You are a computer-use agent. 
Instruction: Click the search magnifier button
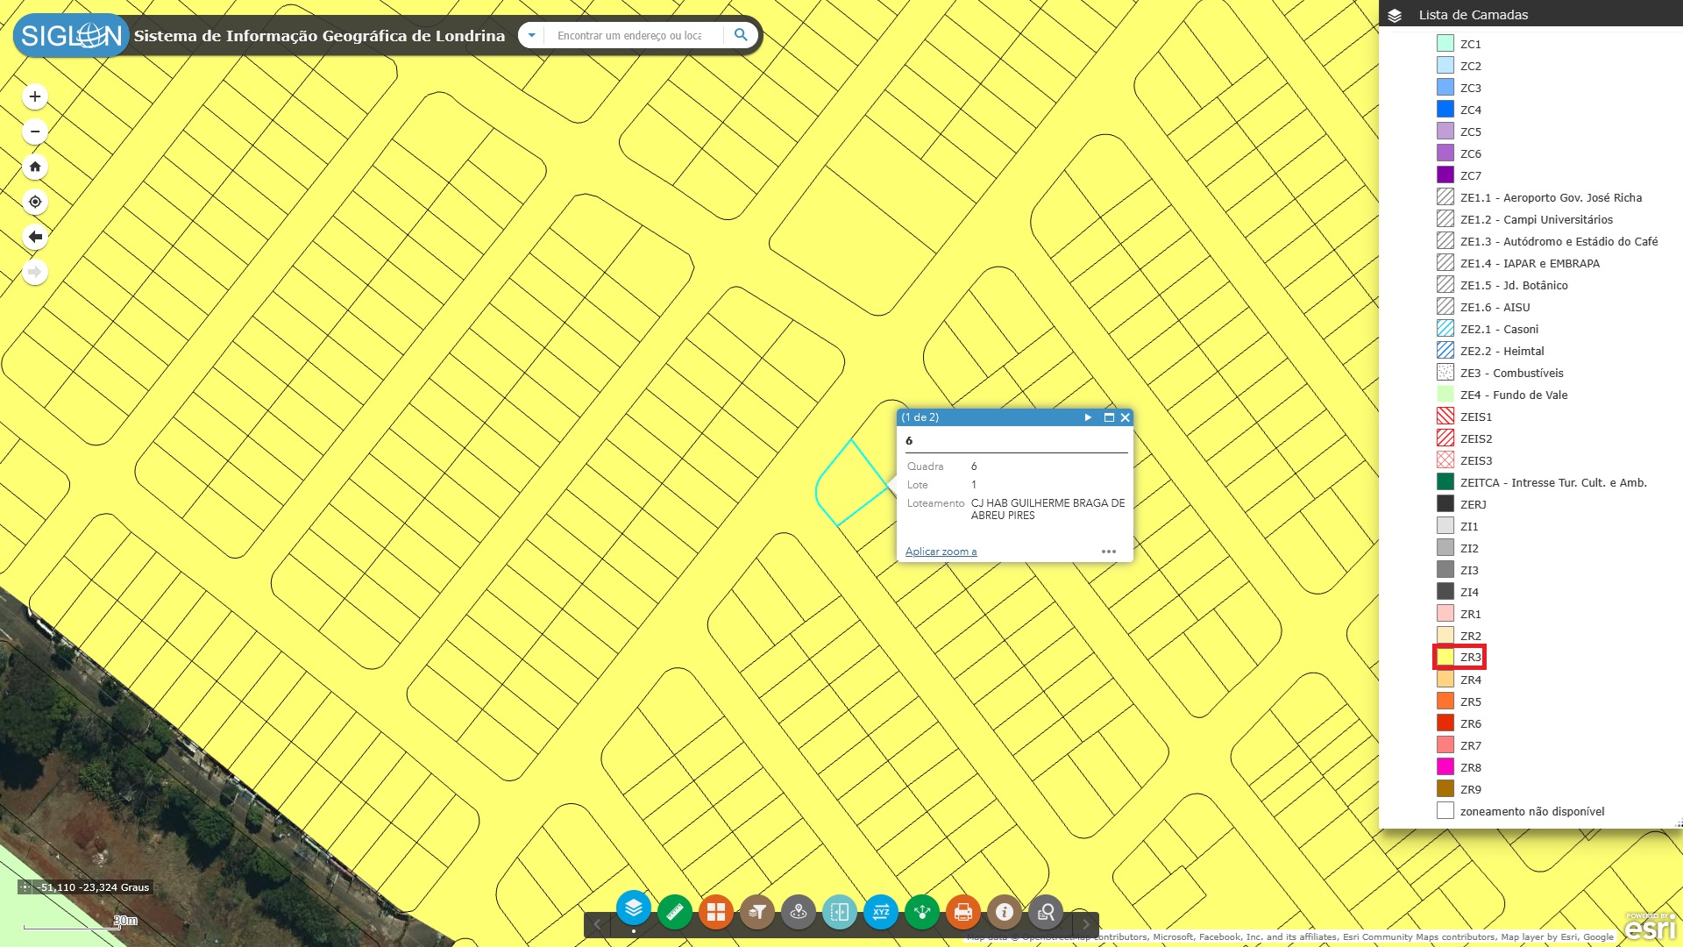click(x=741, y=35)
